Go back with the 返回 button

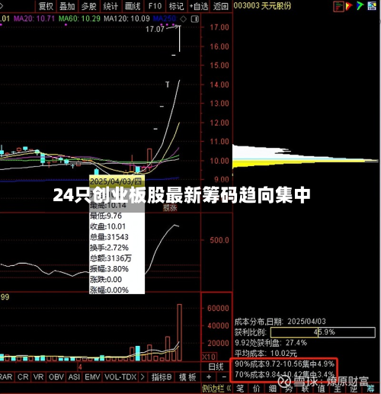pos(221,6)
